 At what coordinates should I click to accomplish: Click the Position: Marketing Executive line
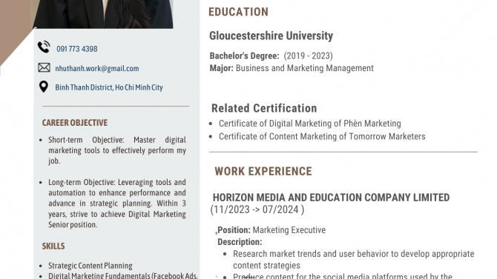(271, 230)
